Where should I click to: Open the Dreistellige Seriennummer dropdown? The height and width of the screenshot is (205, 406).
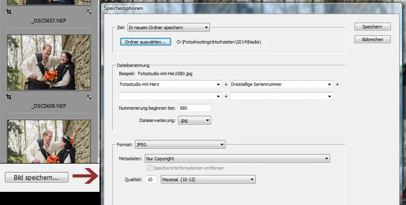(x=281, y=84)
